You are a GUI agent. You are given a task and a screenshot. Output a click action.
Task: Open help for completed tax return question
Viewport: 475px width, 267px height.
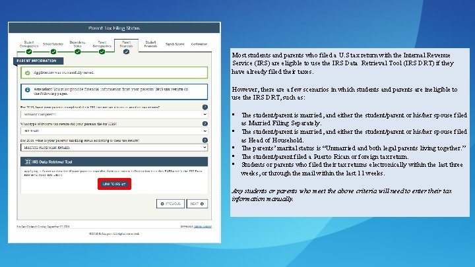point(205,107)
